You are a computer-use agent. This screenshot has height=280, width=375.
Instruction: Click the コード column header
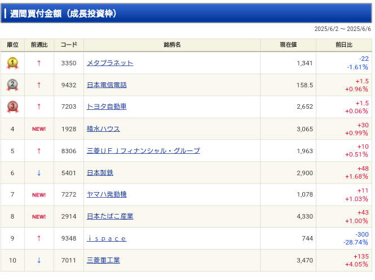point(69,45)
